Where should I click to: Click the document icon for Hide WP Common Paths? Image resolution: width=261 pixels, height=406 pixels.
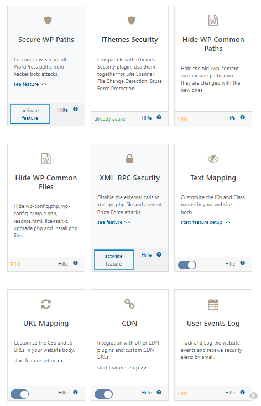click(x=213, y=20)
